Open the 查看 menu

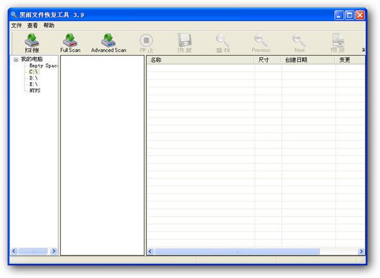32,25
